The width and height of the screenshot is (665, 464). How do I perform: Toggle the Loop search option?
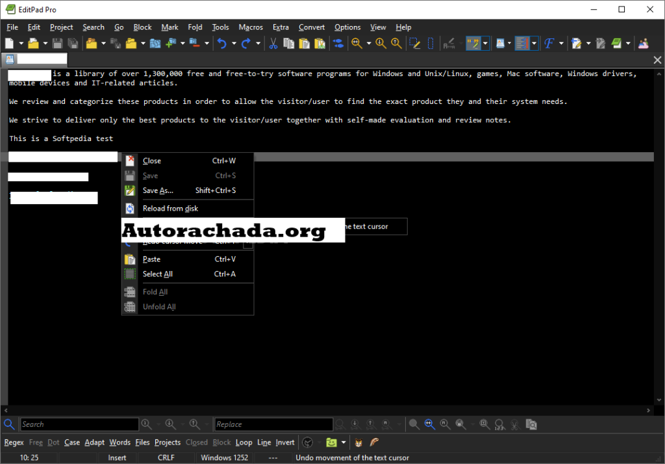(244, 443)
